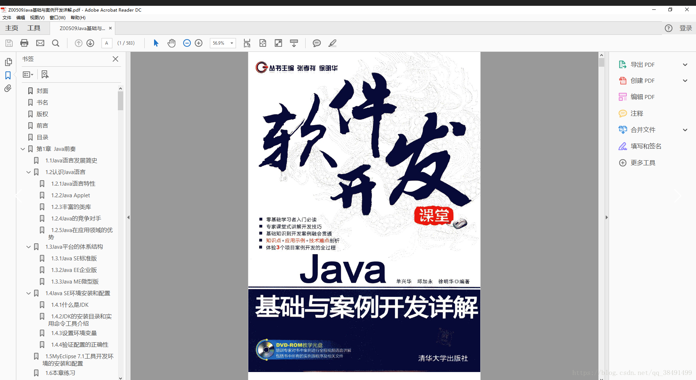Click the Print icon in toolbar
The width and height of the screenshot is (696, 380).
click(x=24, y=43)
